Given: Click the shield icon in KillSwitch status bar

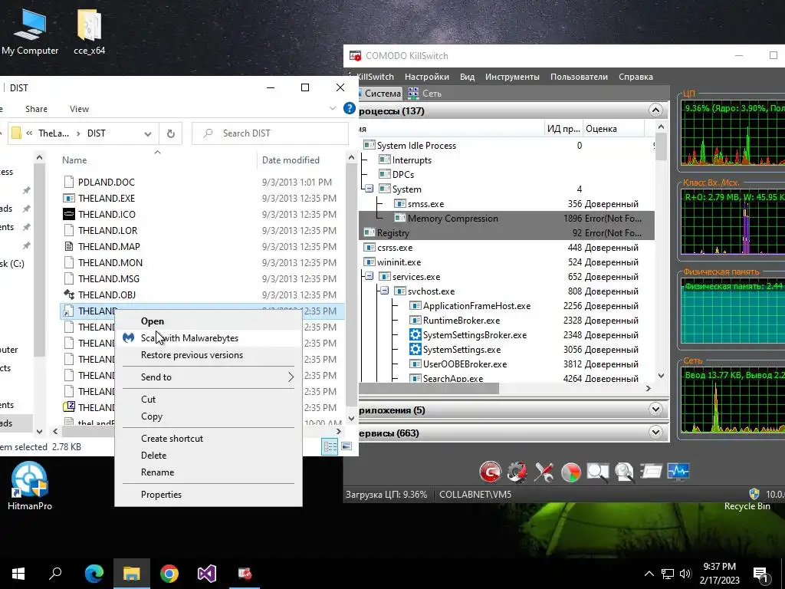Looking at the screenshot, I should 754,495.
